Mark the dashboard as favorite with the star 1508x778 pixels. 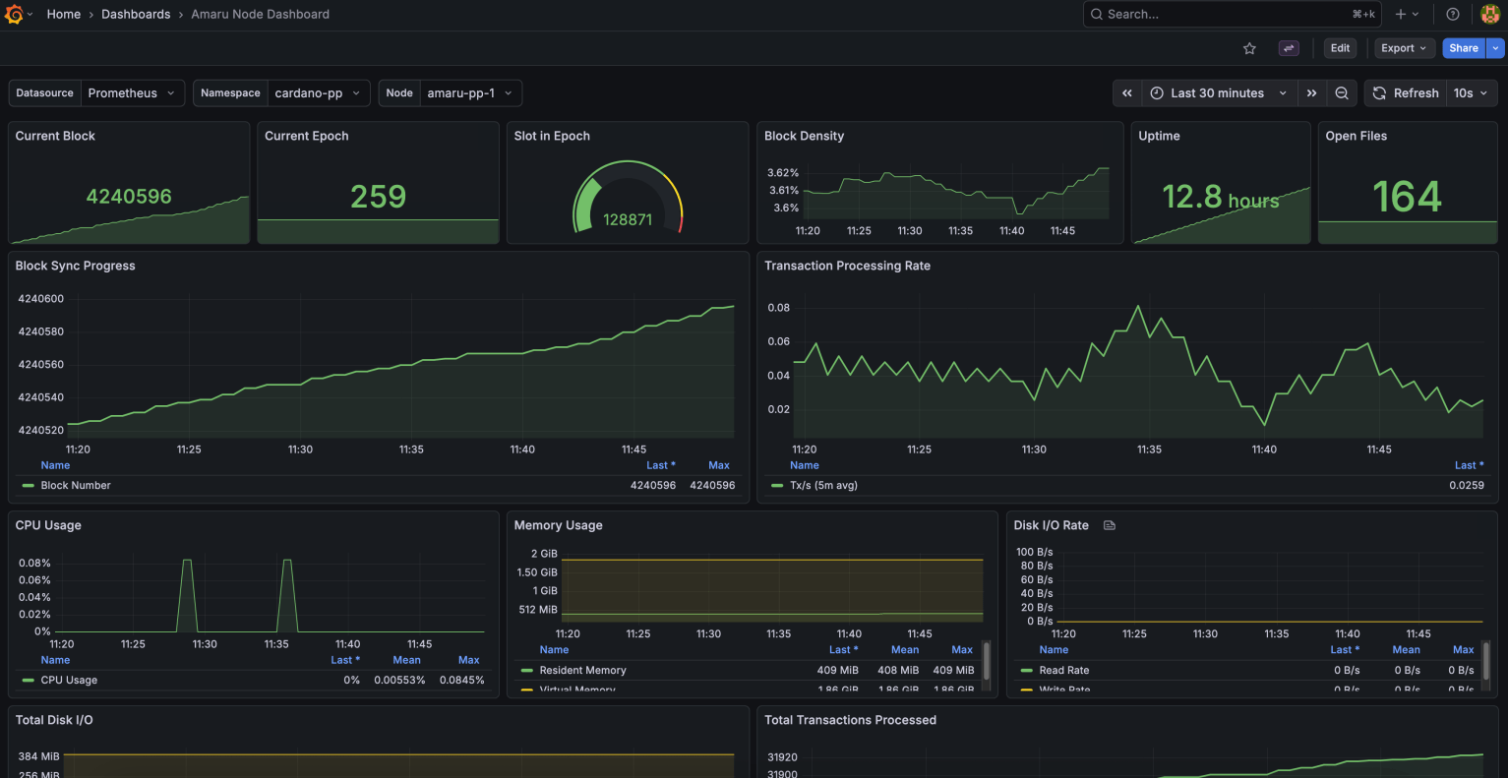click(x=1249, y=48)
